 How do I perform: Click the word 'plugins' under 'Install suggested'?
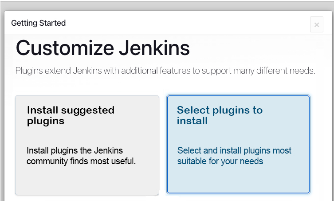point(46,121)
